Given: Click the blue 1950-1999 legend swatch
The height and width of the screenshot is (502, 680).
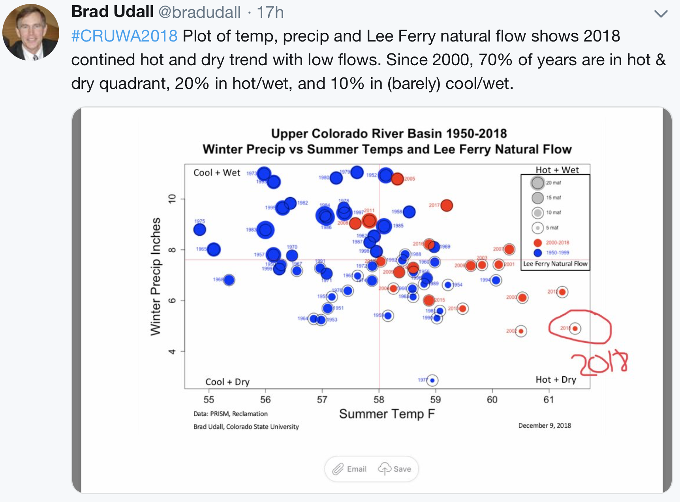Looking at the screenshot, I should [x=537, y=253].
